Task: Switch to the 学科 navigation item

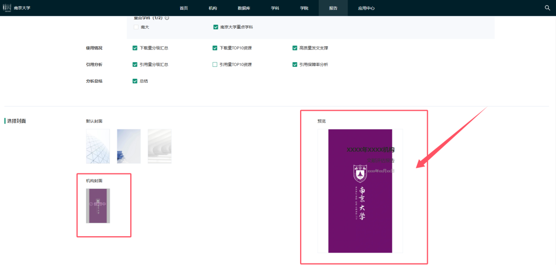Action: pyautogui.click(x=275, y=8)
